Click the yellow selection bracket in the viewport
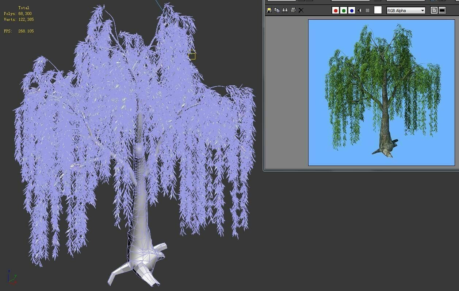Image resolution: width=459 pixels, height=291 pixels. (x=192, y=55)
